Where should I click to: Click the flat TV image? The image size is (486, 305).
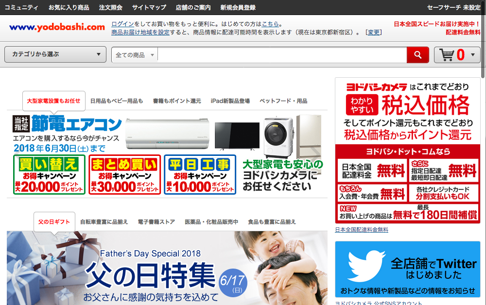coord(237,136)
